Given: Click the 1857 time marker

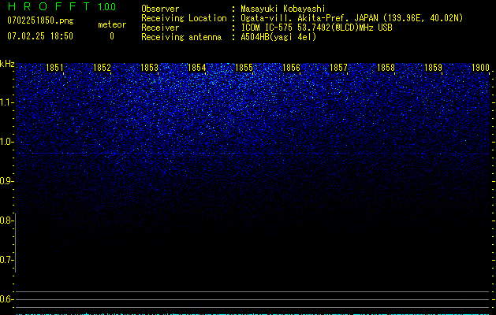Looking at the screenshot, I should tap(338, 68).
